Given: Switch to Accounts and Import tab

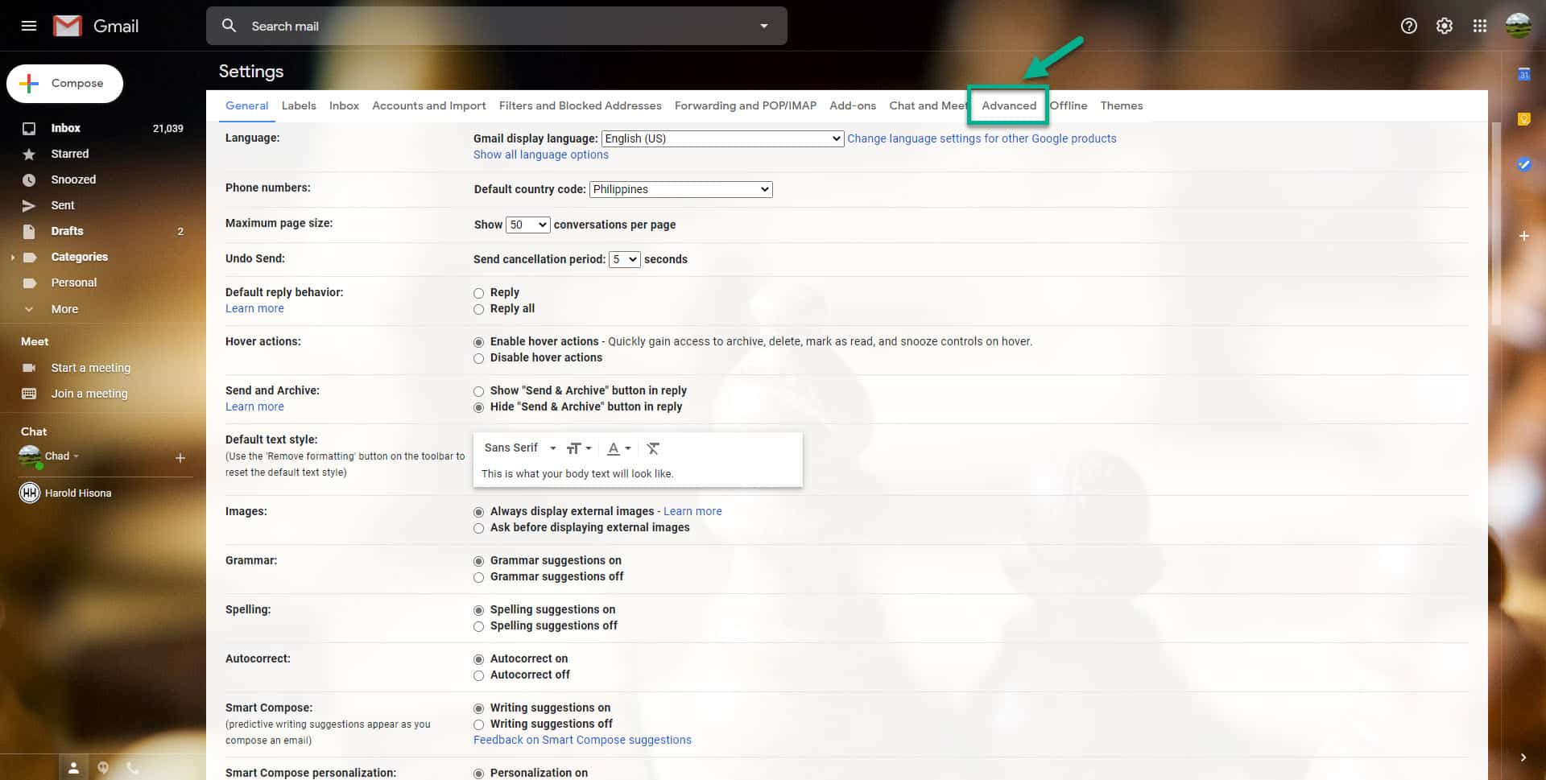Looking at the screenshot, I should (429, 105).
